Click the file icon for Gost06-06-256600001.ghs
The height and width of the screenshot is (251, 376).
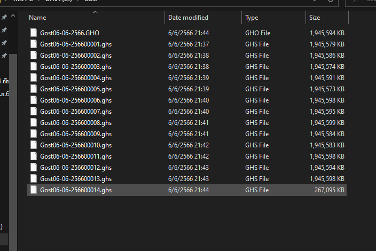click(34, 44)
